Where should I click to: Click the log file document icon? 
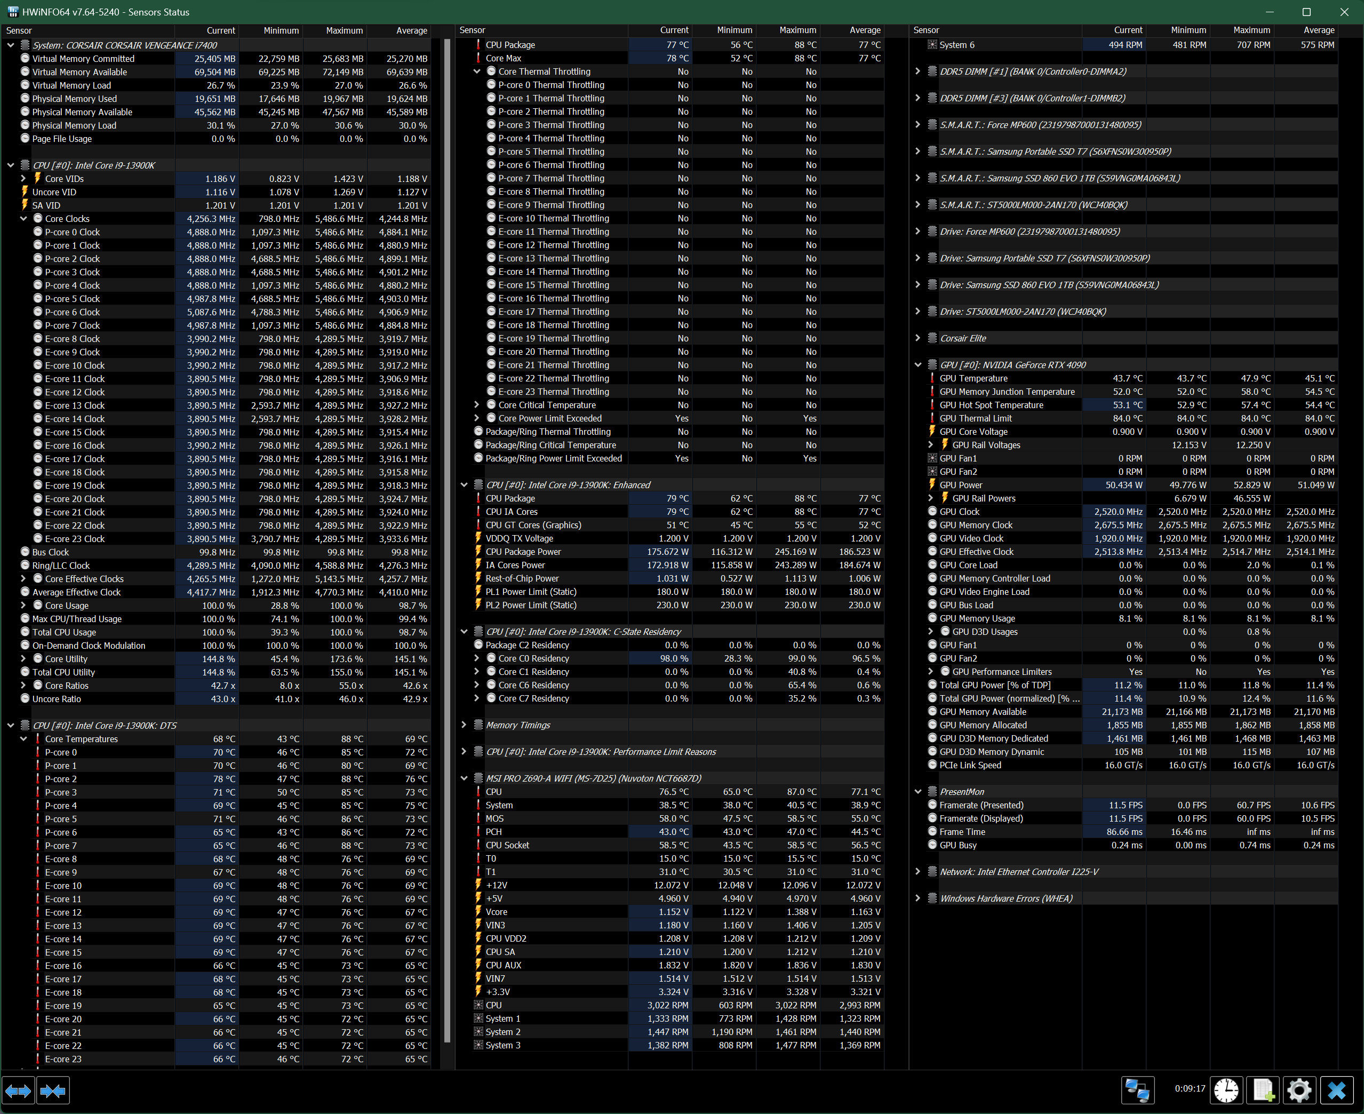[1263, 1090]
